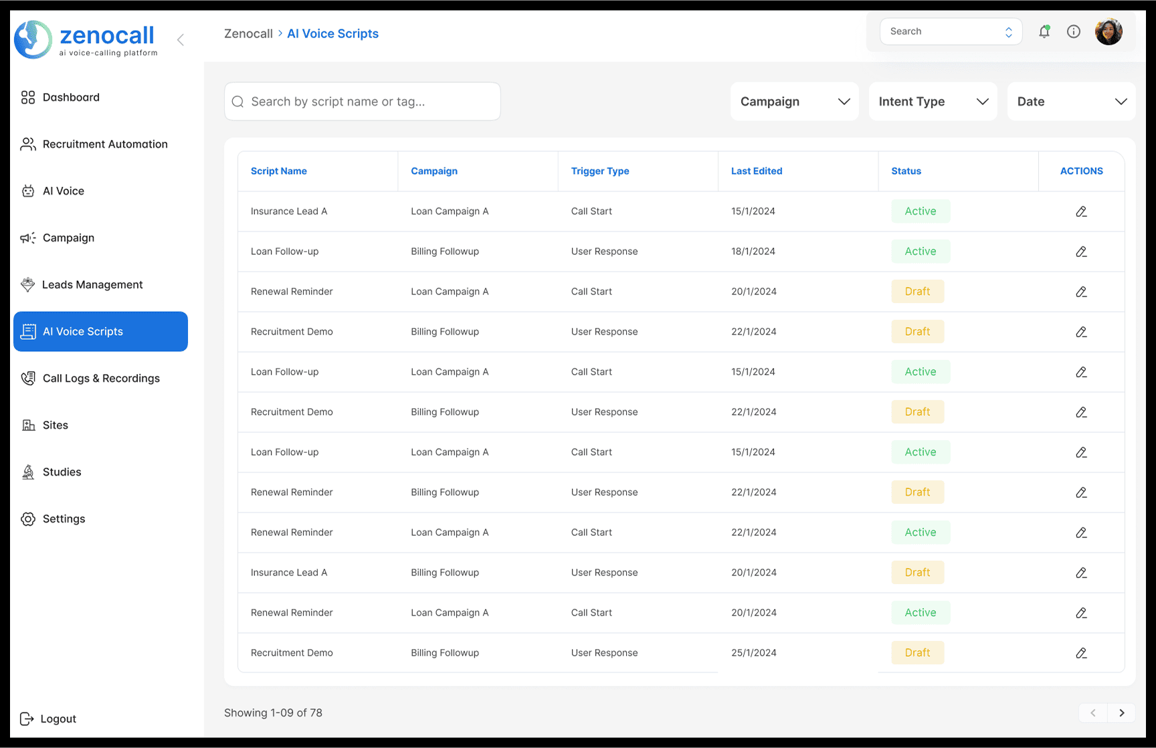Open the top Search selector box

click(950, 31)
